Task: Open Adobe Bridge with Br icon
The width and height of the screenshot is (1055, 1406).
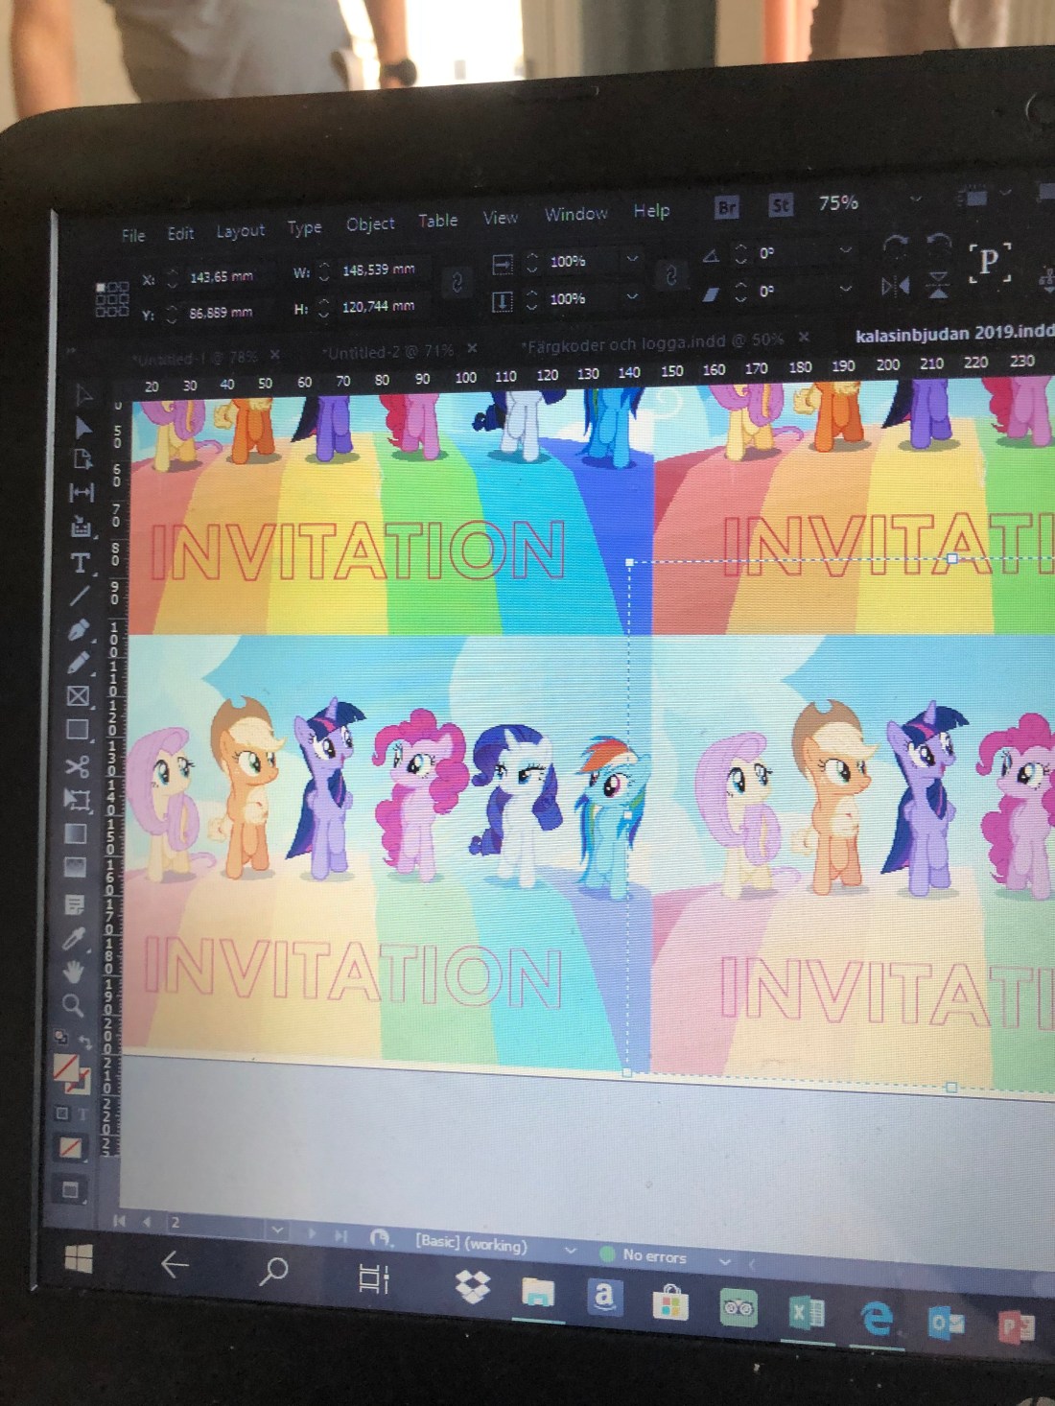Action: [x=727, y=207]
